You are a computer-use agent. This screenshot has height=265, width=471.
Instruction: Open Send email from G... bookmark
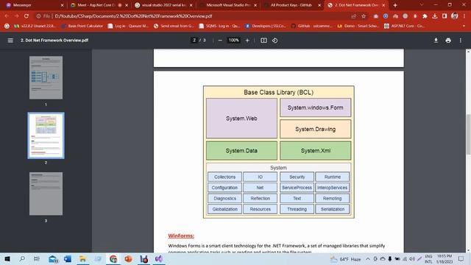[x=174, y=26]
